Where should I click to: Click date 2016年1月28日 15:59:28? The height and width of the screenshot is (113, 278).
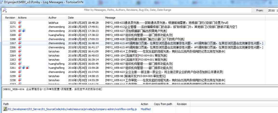(x=83, y=68)
